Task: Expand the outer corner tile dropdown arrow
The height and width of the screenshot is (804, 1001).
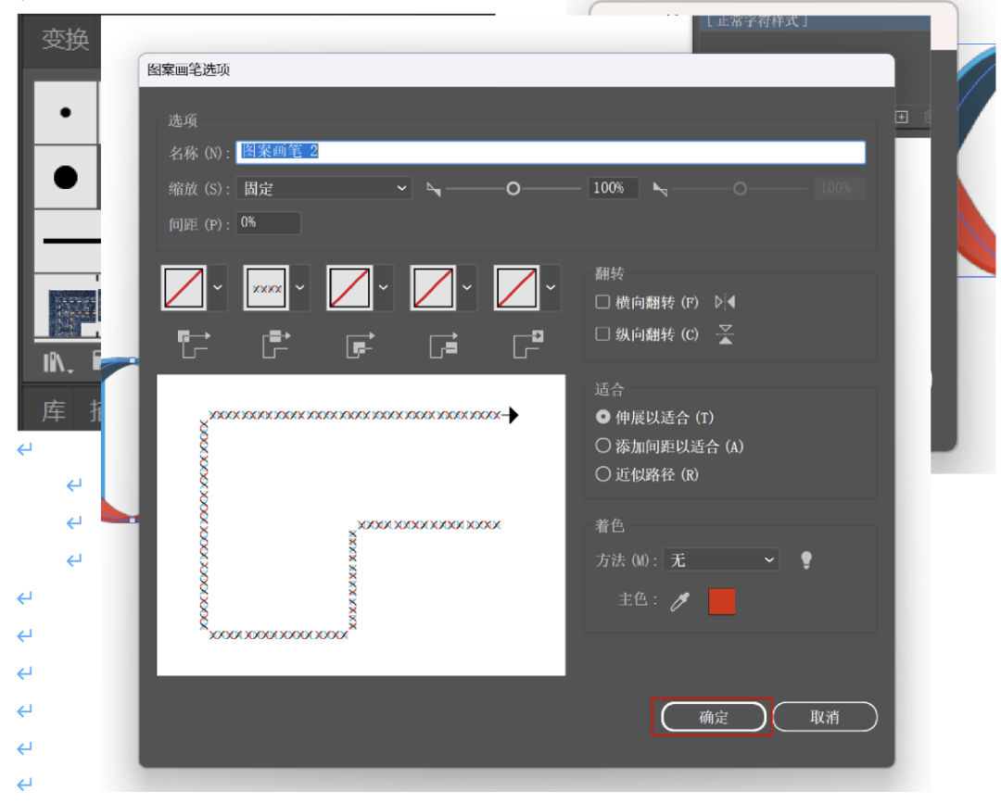Action: tap(218, 288)
